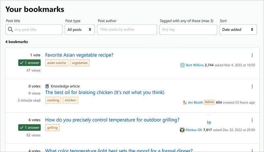Open the Post type dropdown
This screenshot has width=264, height=152.
[80, 30]
